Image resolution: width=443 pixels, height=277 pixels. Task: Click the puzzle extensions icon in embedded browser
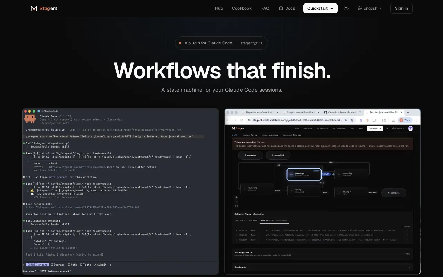(x=374, y=120)
